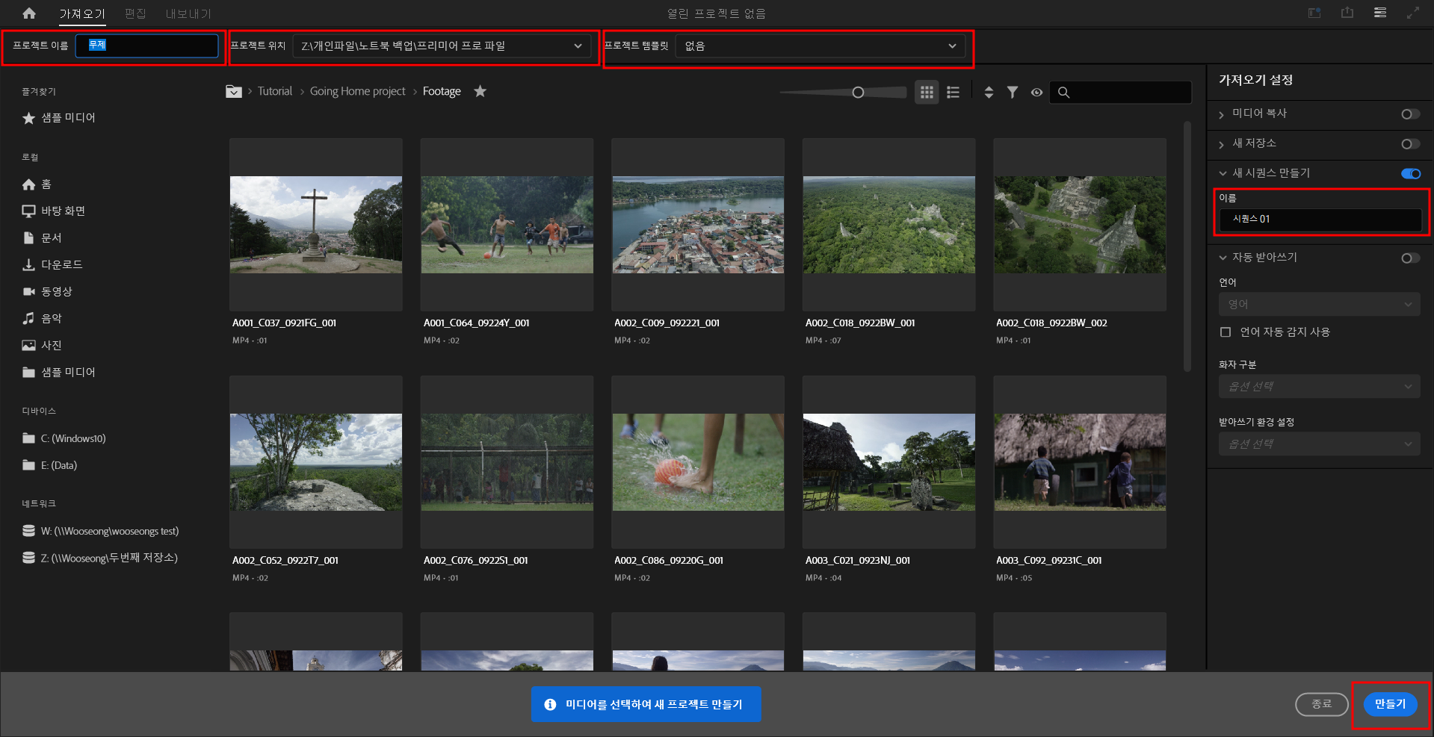Open the progress dashboard menu icon
This screenshot has height=737, width=1434.
(x=1380, y=13)
